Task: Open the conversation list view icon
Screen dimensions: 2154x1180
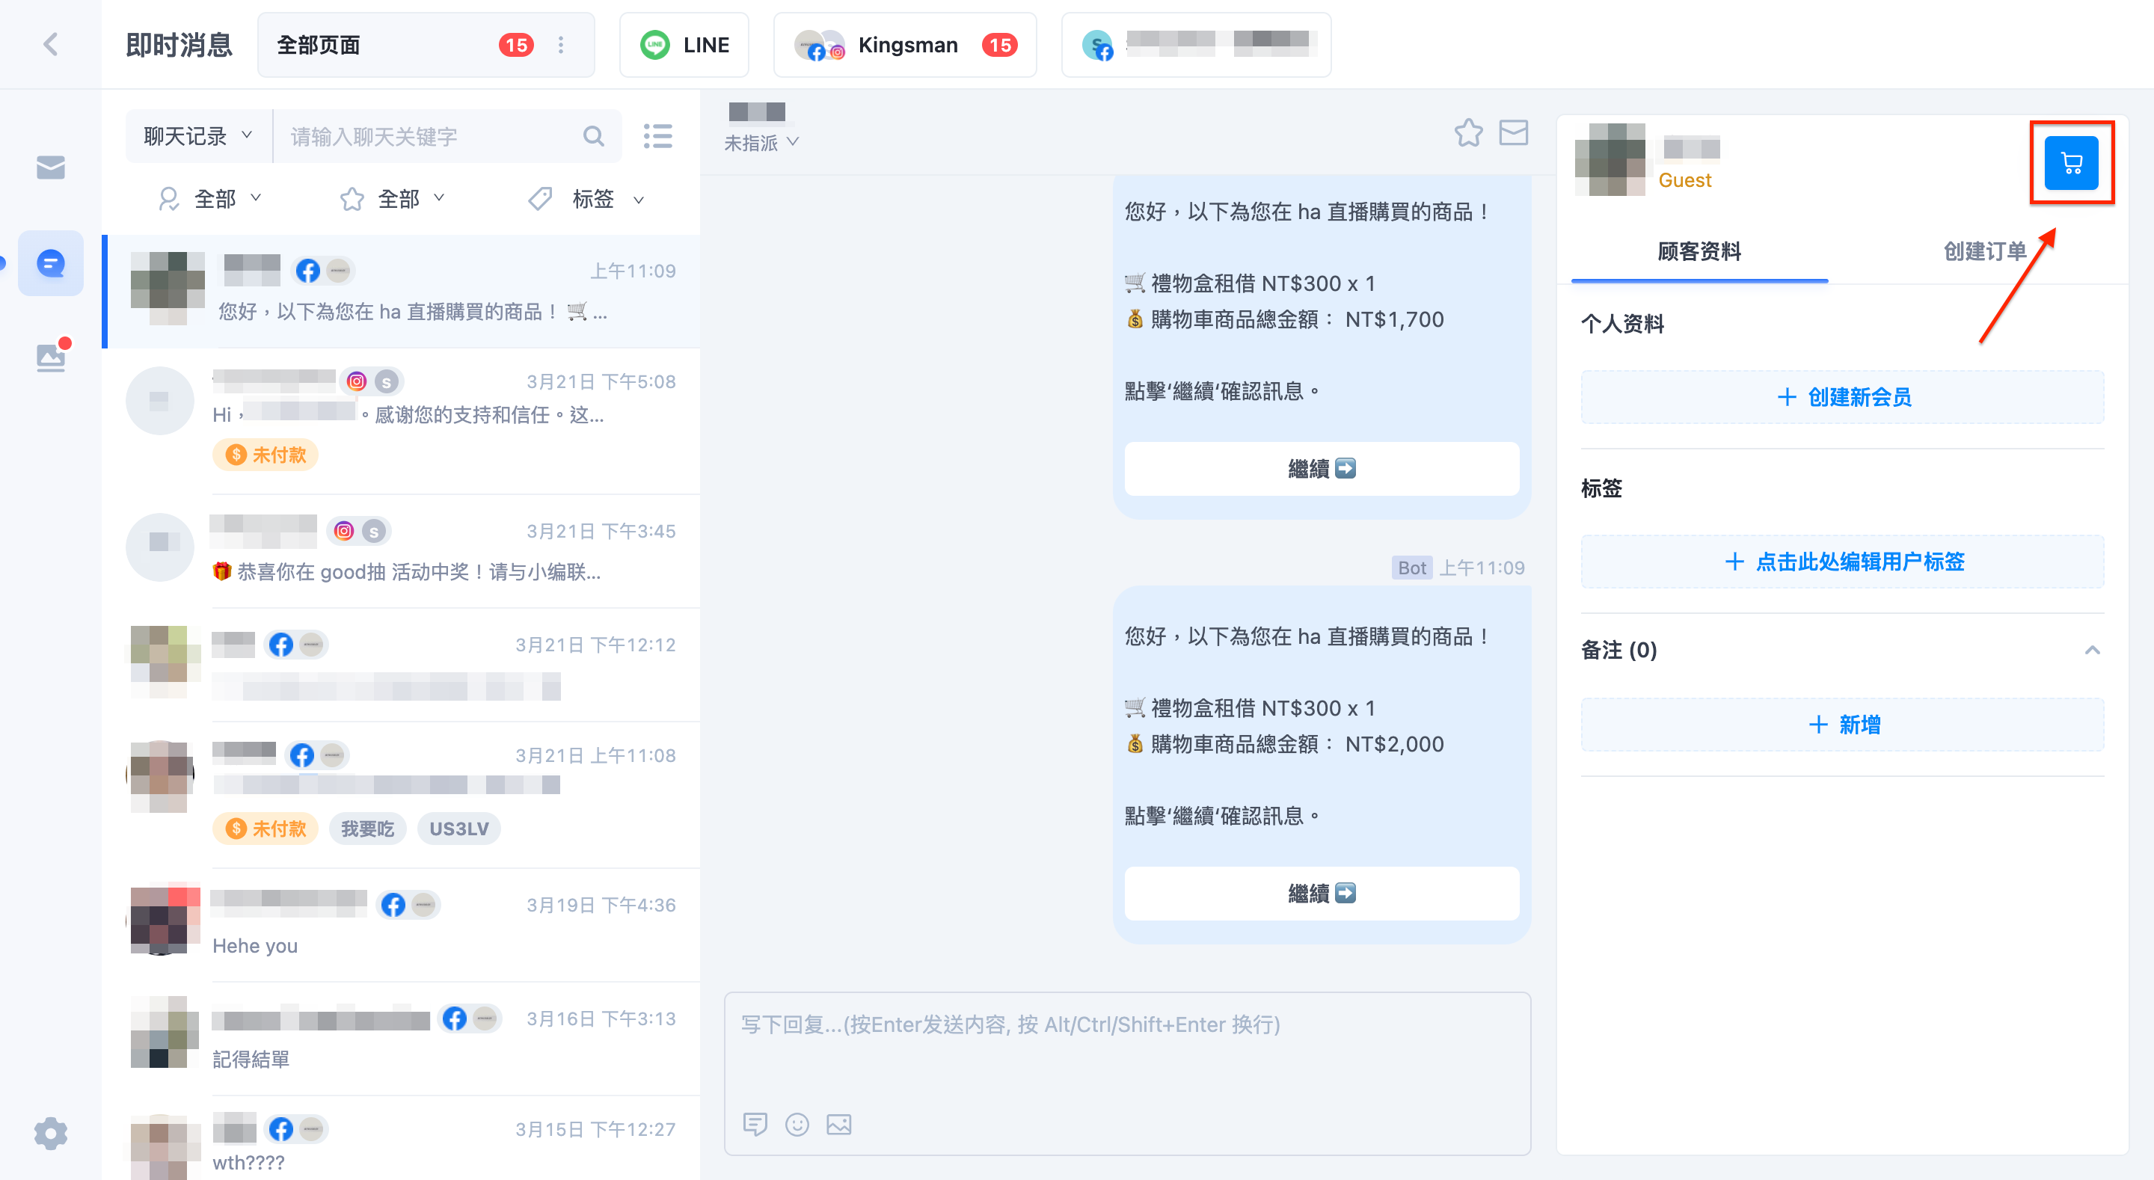Action: pos(658,136)
